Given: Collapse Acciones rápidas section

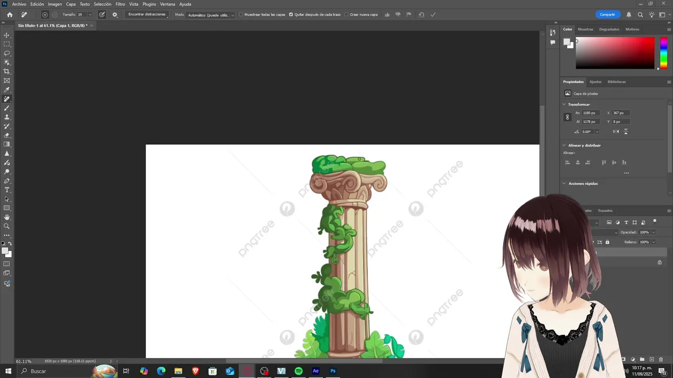Looking at the screenshot, I should [564, 184].
